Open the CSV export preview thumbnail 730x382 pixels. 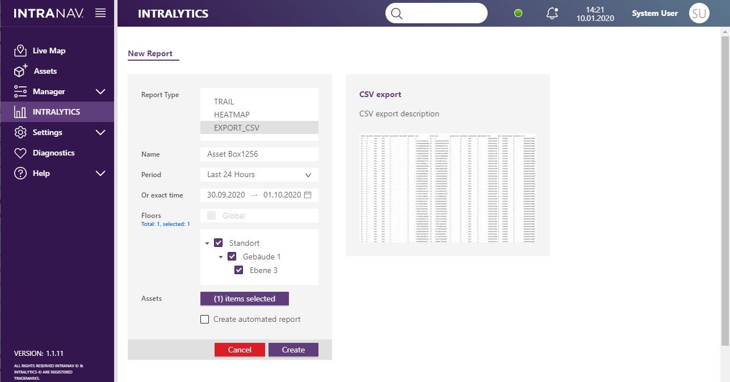click(448, 188)
